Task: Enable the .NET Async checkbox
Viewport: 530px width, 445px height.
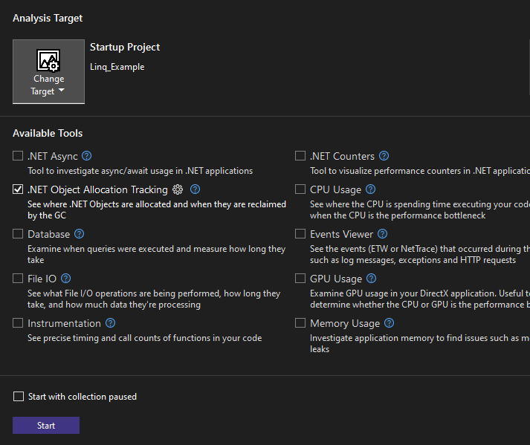Action: pyautogui.click(x=18, y=156)
